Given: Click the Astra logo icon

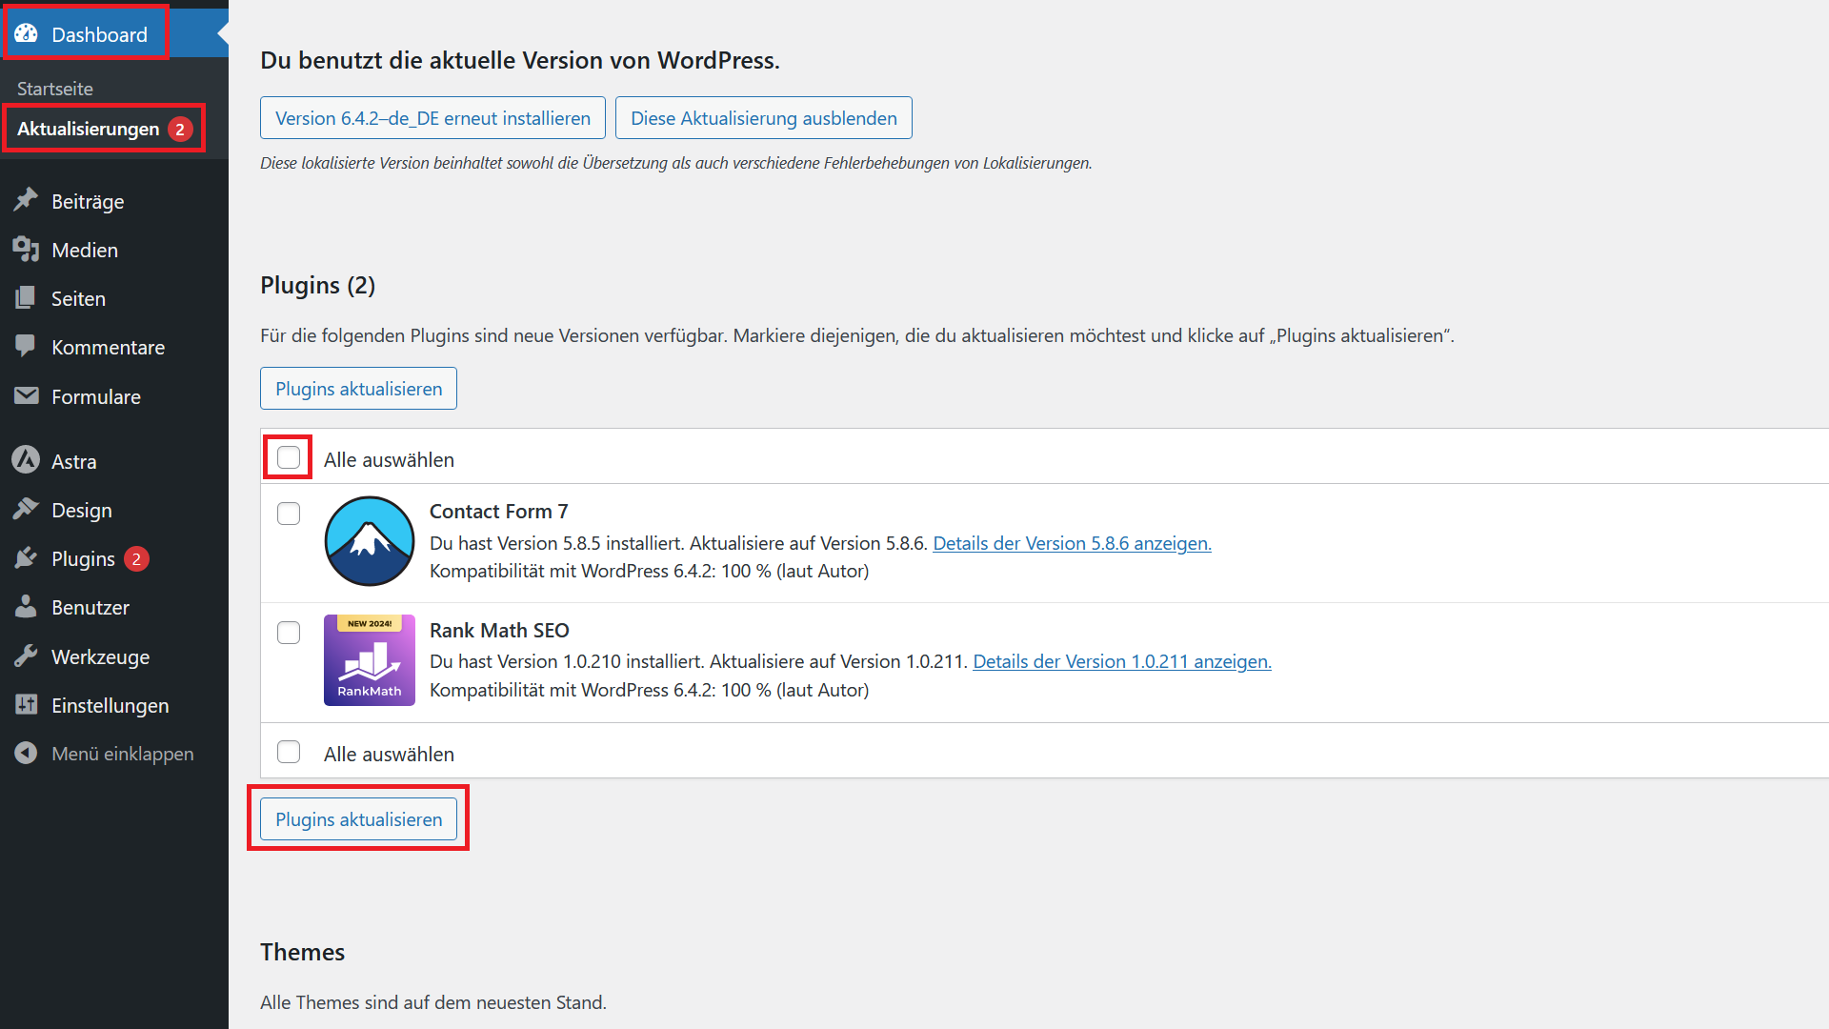Looking at the screenshot, I should pos(26,461).
